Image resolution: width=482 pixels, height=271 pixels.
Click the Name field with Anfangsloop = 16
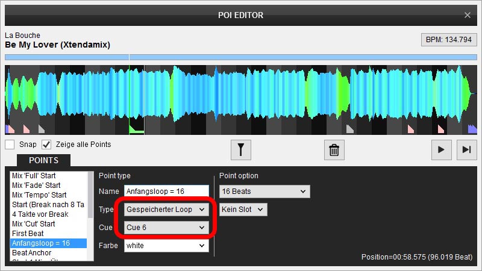tap(166, 192)
